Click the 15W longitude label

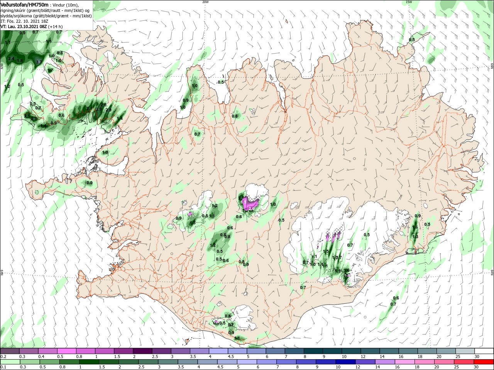click(409, 2)
